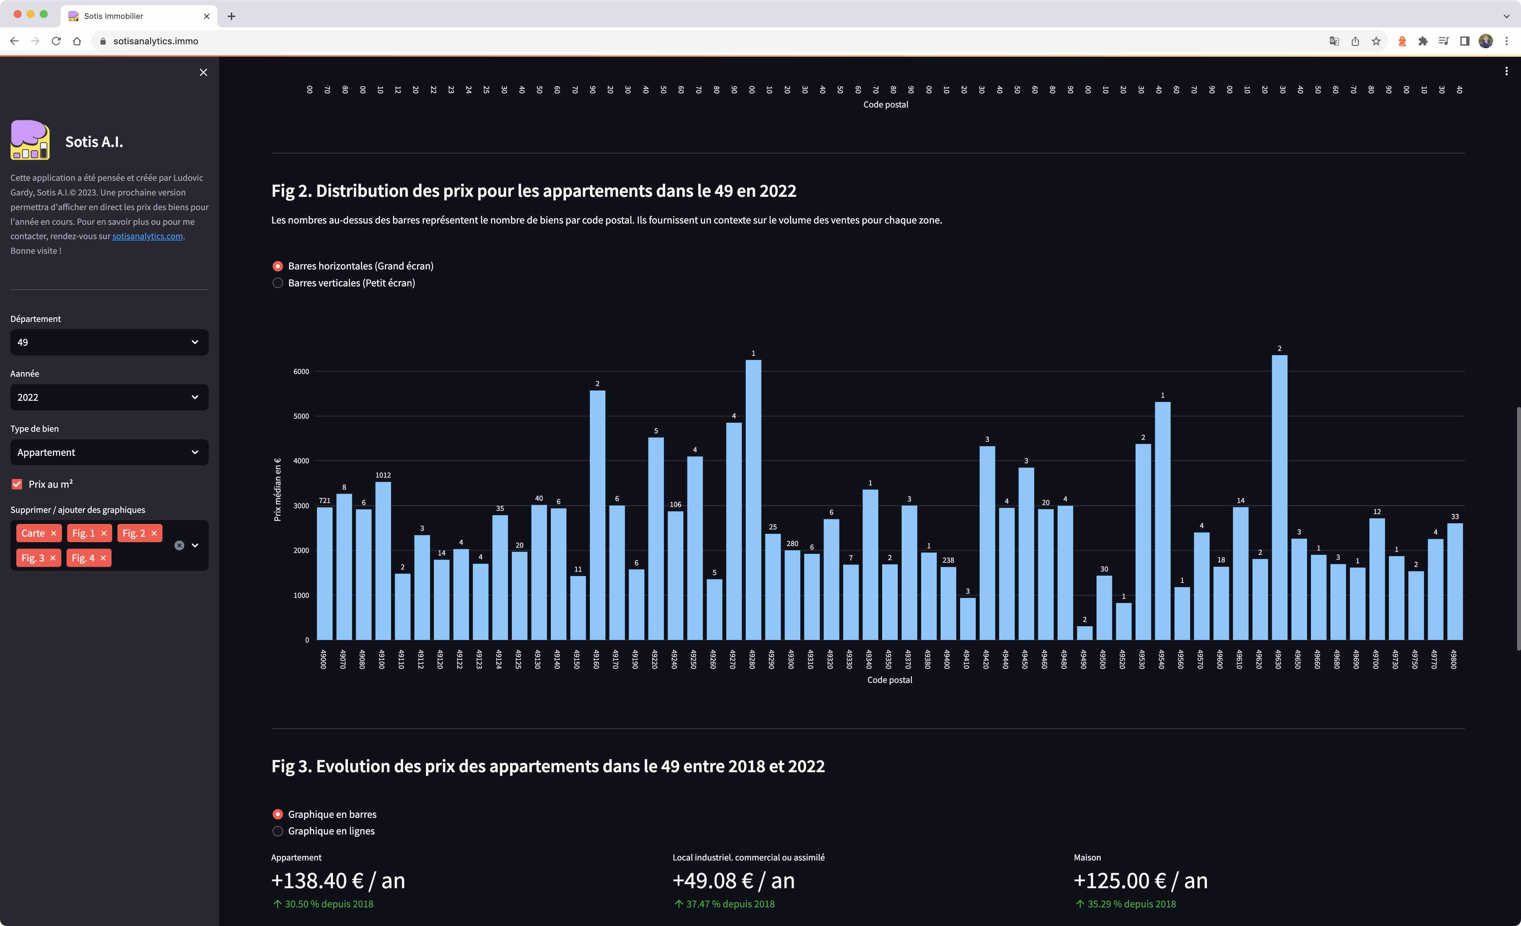
Task: Open the Streamlit three-dot app menu
Action: pos(1506,71)
